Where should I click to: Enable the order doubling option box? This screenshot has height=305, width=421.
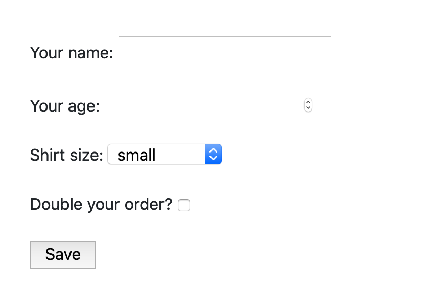pos(184,205)
